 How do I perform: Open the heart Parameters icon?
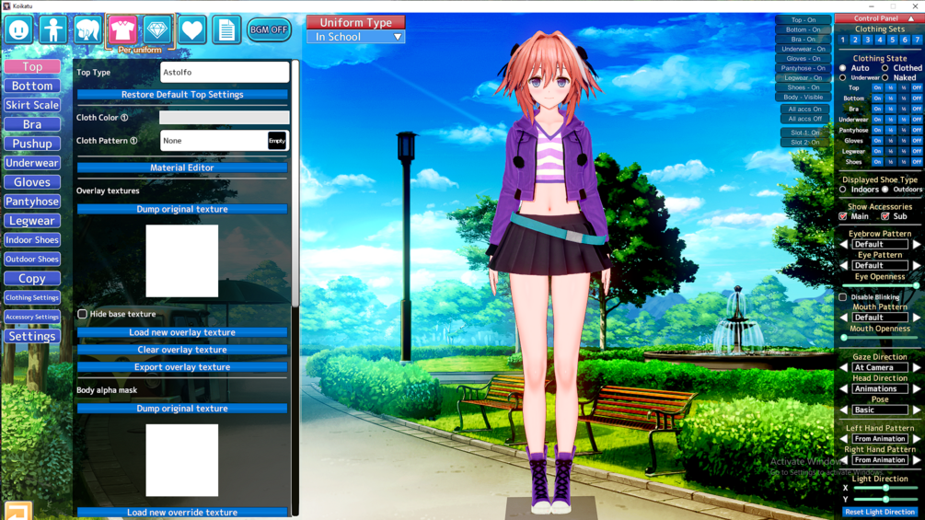tap(191, 29)
